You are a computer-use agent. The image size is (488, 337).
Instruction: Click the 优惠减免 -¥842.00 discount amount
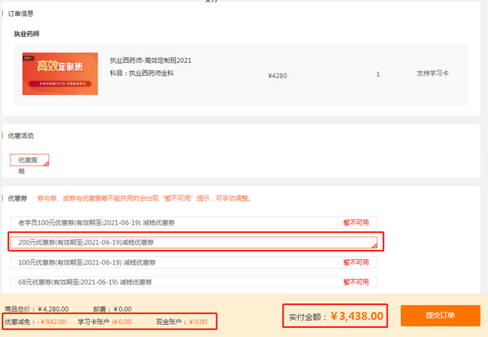[51, 322]
